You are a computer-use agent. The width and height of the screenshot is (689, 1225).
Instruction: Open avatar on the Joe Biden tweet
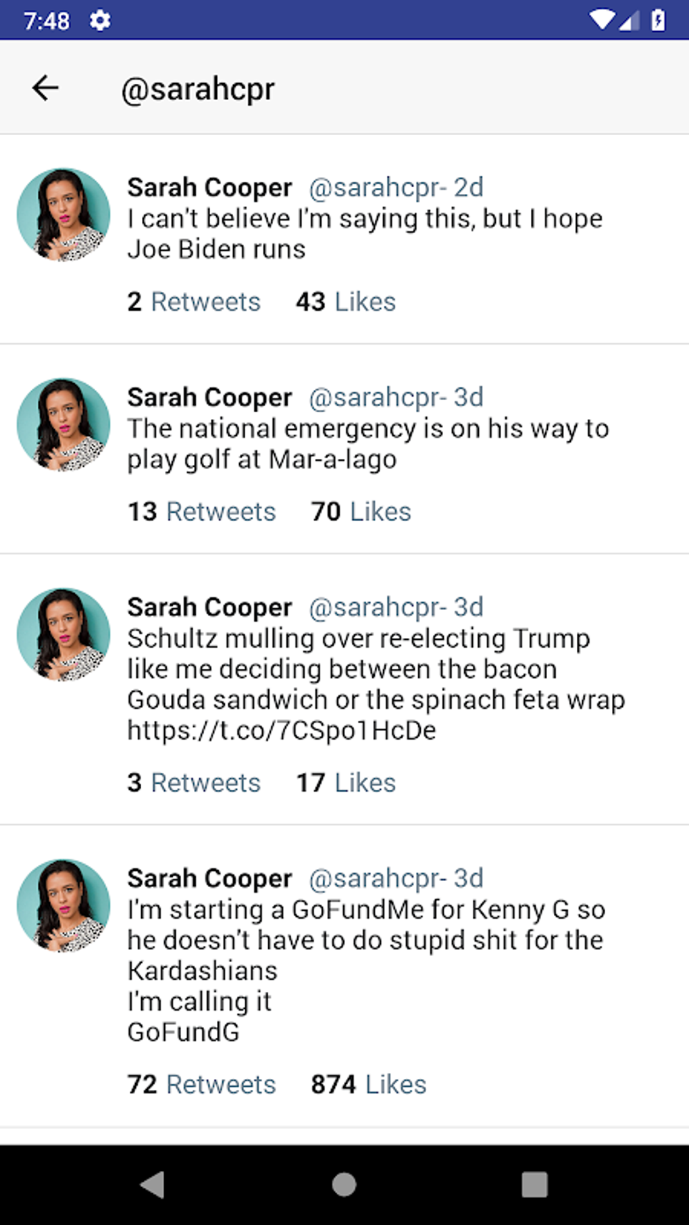63,215
